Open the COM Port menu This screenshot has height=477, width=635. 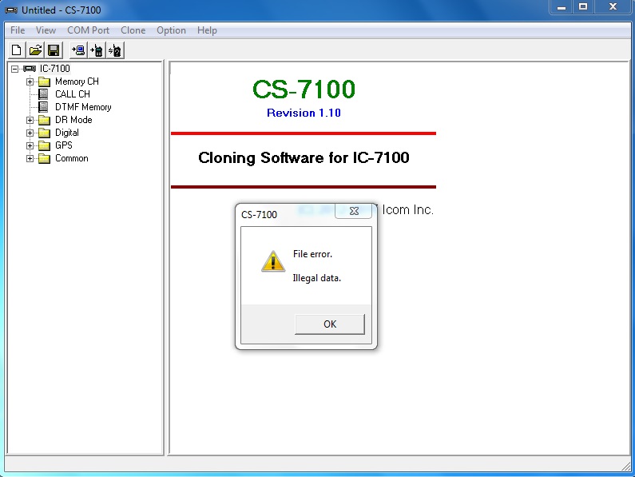click(88, 30)
